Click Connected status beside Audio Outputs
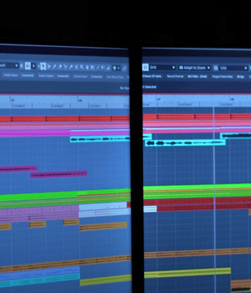 [63, 76]
